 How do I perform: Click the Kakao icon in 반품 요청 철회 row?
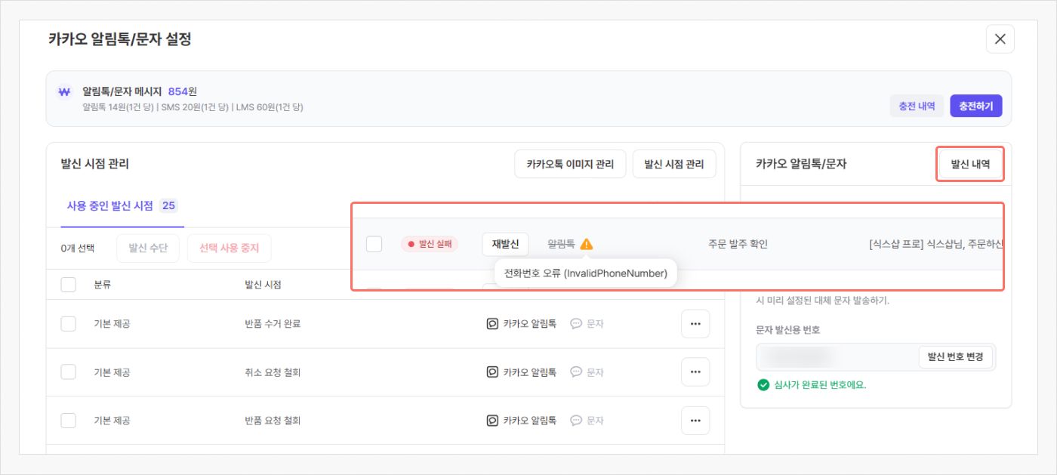pyautogui.click(x=492, y=421)
